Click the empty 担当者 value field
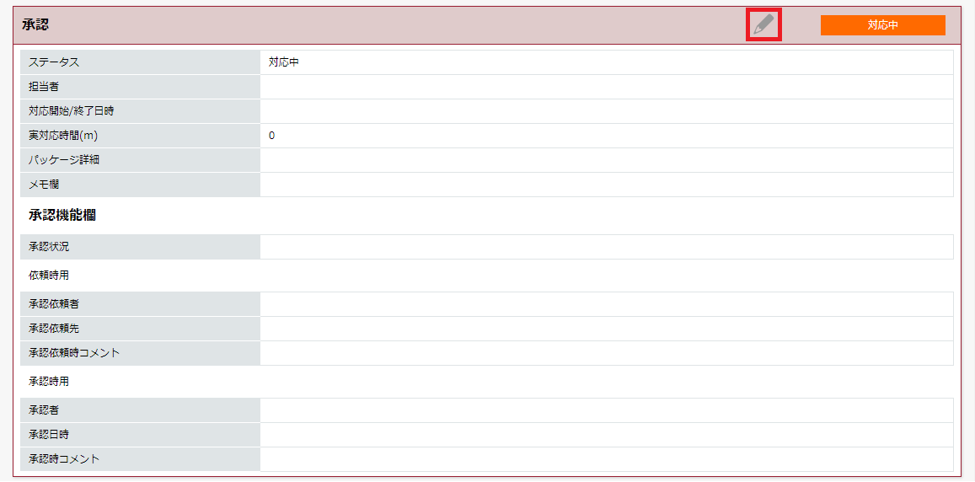Screen dimensions: 975x482 point(606,87)
